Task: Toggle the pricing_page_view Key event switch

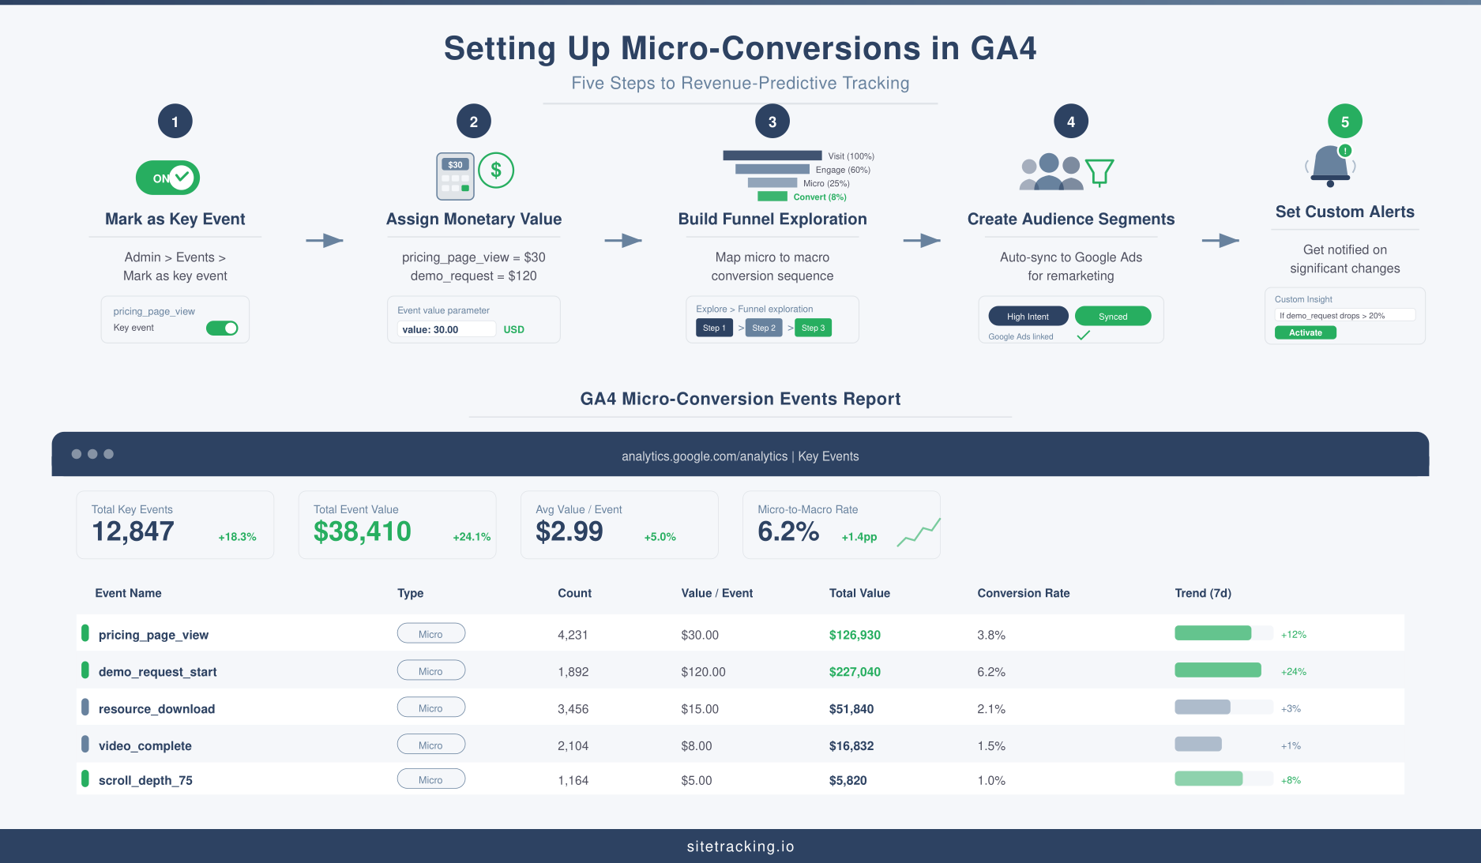Action: pyautogui.click(x=223, y=328)
